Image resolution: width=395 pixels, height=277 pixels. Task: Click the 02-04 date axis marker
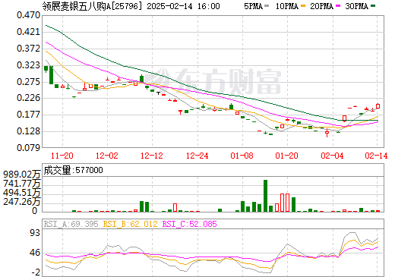[x=332, y=156]
